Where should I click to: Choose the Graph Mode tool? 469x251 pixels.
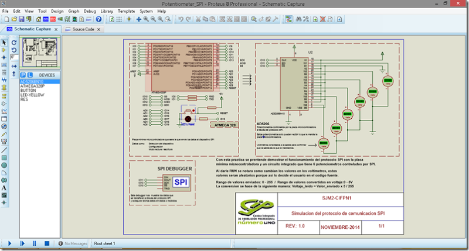4,111
